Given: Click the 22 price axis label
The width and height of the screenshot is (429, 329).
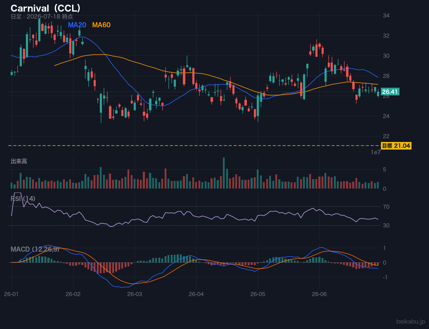Looking at the screenshot, I should (386, 136).
